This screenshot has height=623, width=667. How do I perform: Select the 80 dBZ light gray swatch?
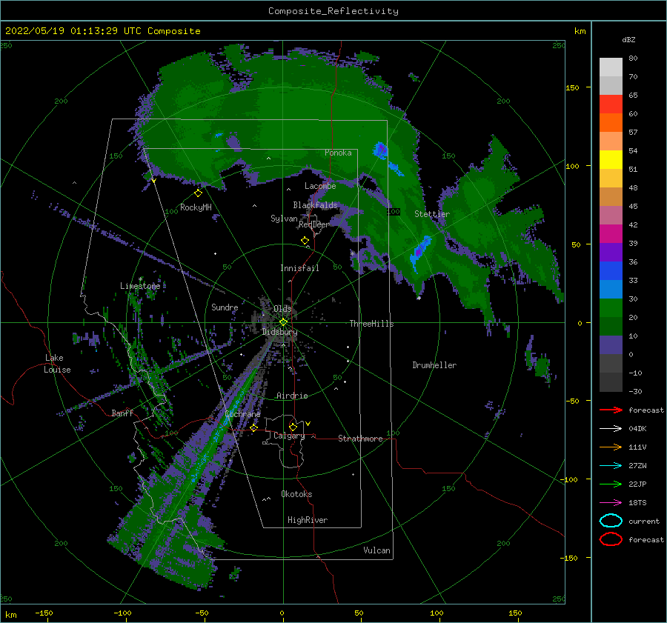[x=611, y=67]
